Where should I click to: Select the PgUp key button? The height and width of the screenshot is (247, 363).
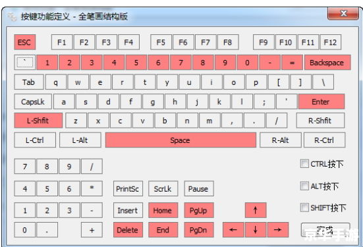point(199,210)
